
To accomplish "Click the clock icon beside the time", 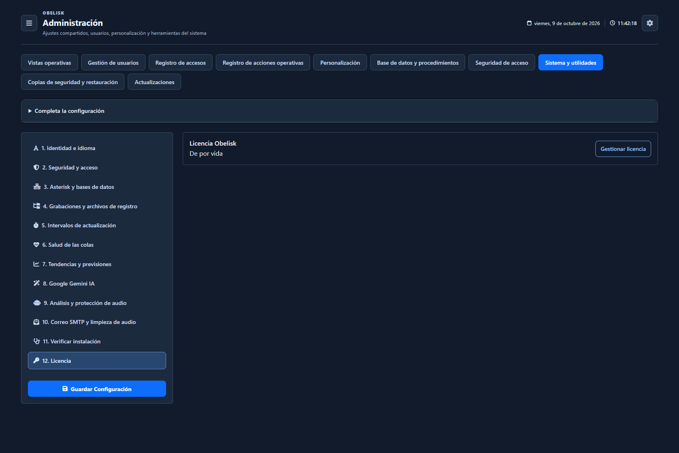I will [612, 23].
